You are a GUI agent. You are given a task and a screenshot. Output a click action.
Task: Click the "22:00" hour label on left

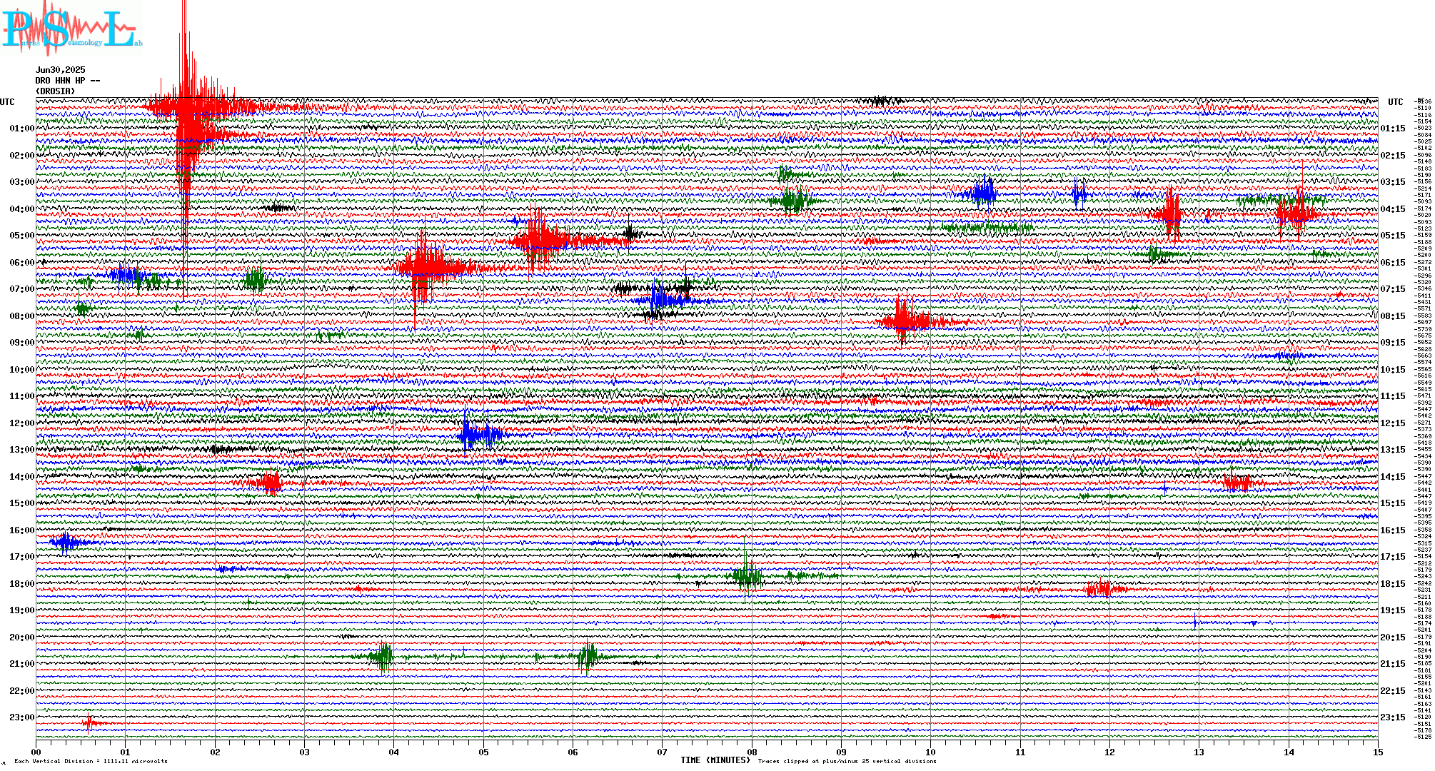(x=22, y=691)
